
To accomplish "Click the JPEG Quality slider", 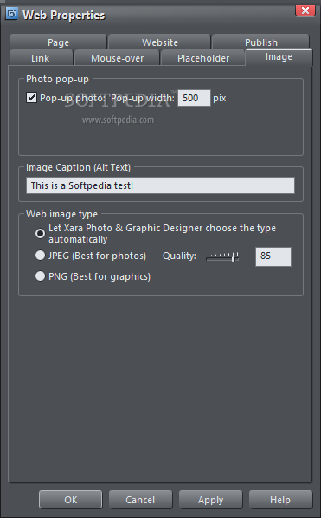I will click(x=222, y=256).
